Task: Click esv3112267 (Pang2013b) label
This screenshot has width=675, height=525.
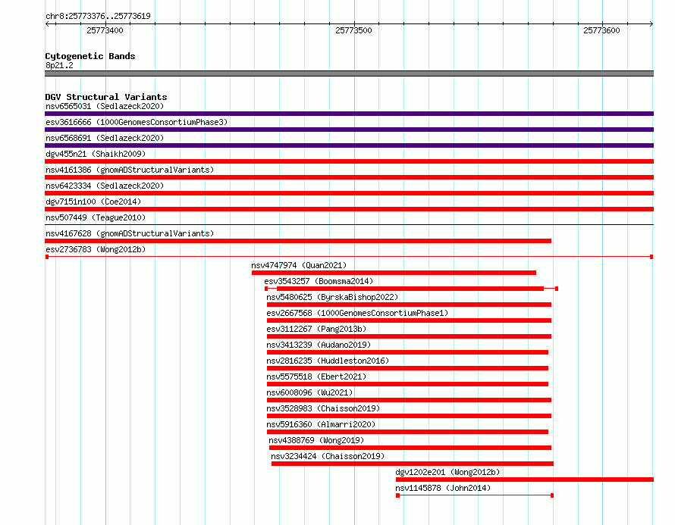Action: point(316,329)
